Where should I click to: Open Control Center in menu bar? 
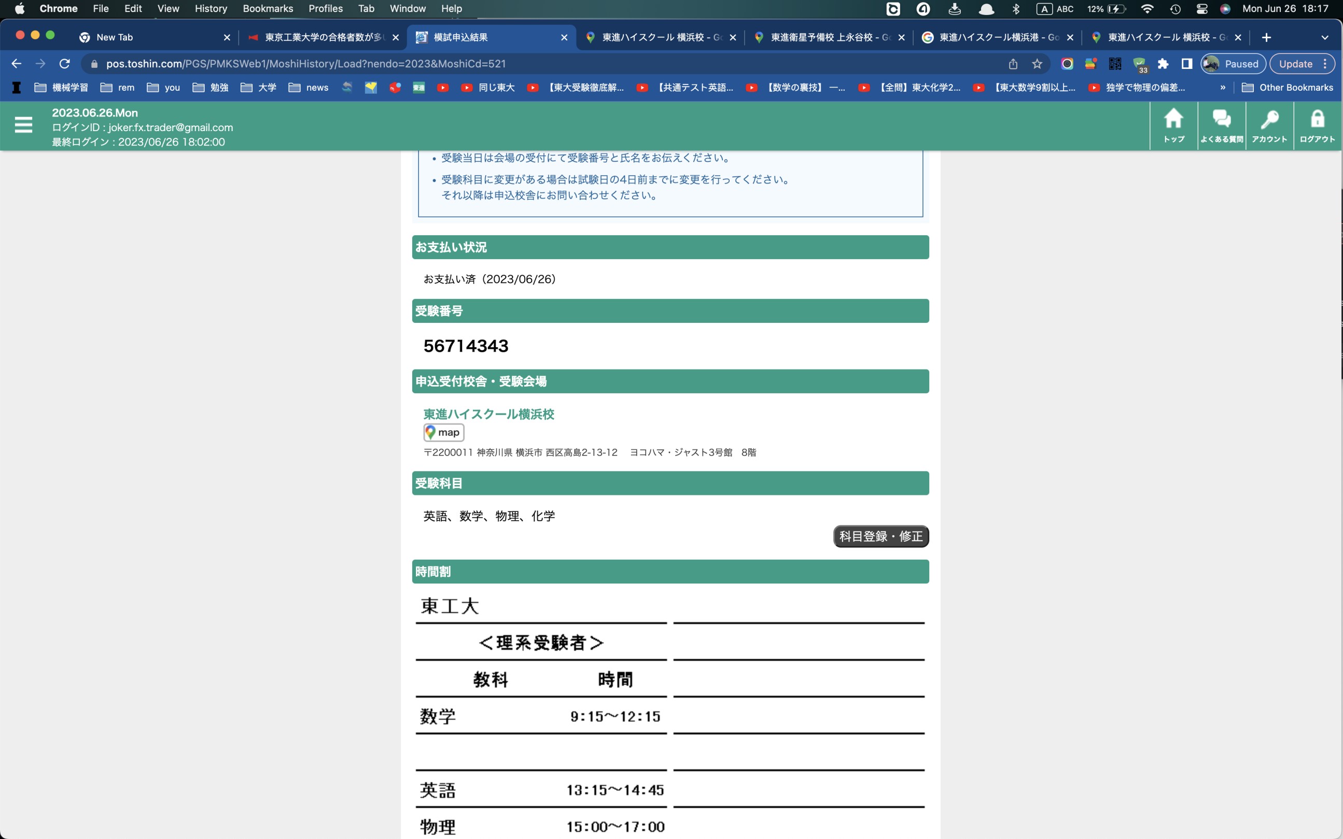coord(1201,8)
